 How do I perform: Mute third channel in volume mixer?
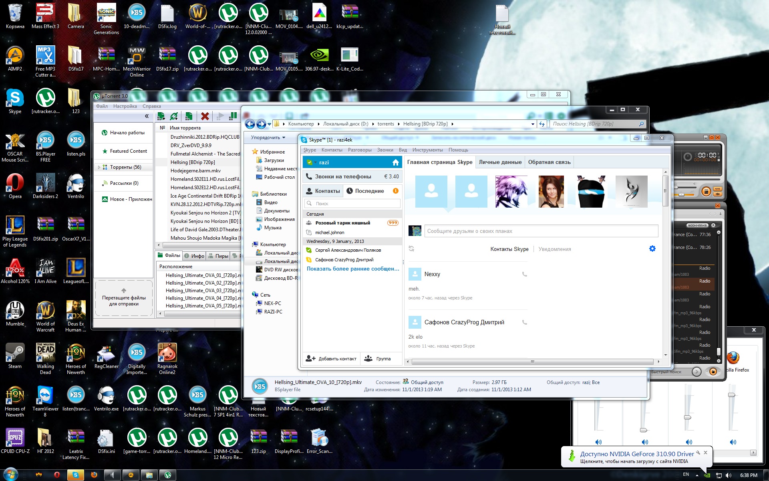689,442
